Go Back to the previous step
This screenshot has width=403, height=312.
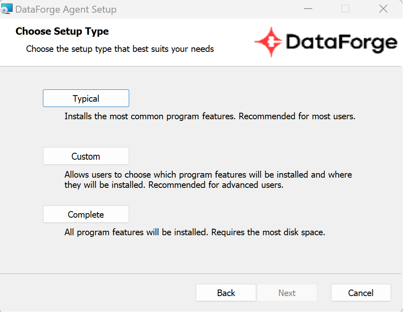pyautogui.click(x=226, y=293)
